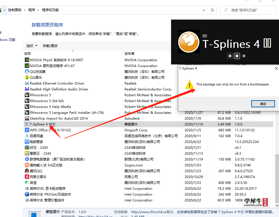Click the WPS Office icon
The image size is (279, 217).
[27, 130]
